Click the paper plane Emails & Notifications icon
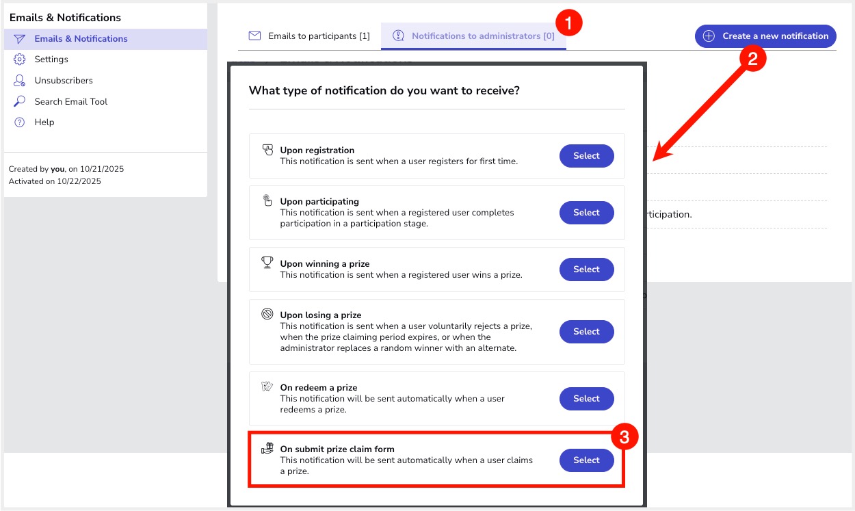 point(20,39)
